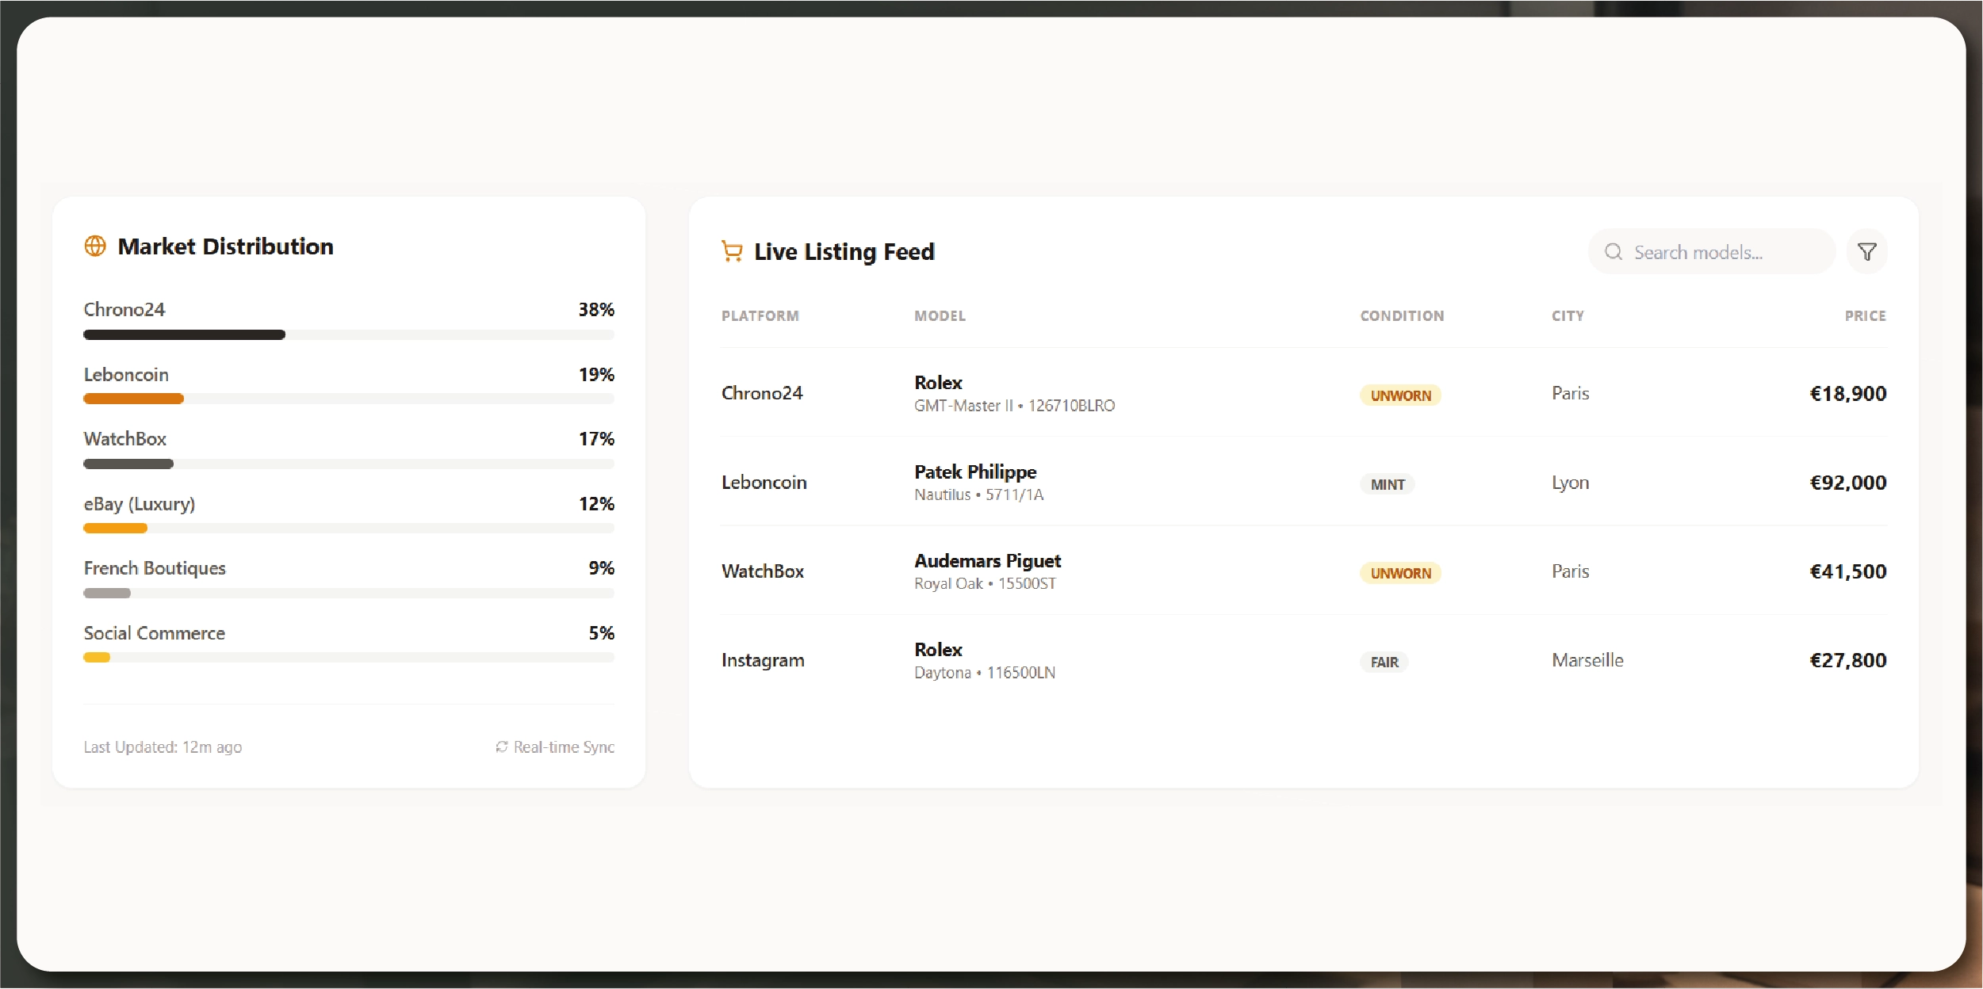The width and height of the screenshot is (1983, 989).
Task: Click the Chrono24 distribution progress bar
Action: (348, 335)
